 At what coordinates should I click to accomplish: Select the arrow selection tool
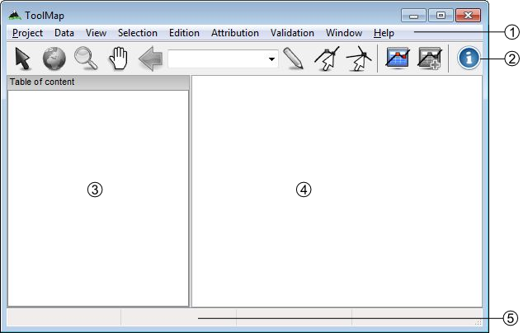(23, 59)
